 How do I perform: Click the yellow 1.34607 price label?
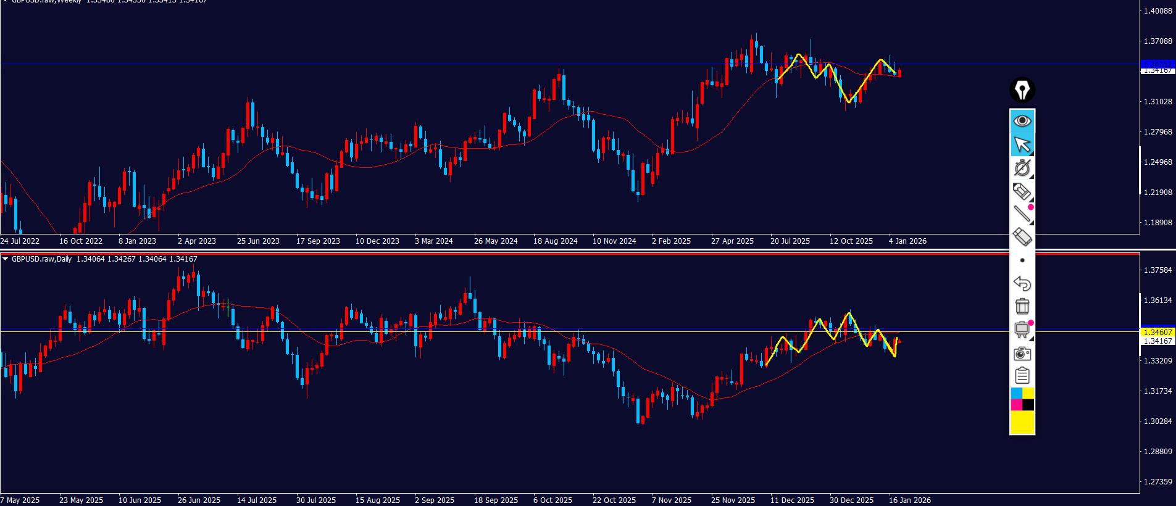pyautogui.click(x=1157, y=333)
